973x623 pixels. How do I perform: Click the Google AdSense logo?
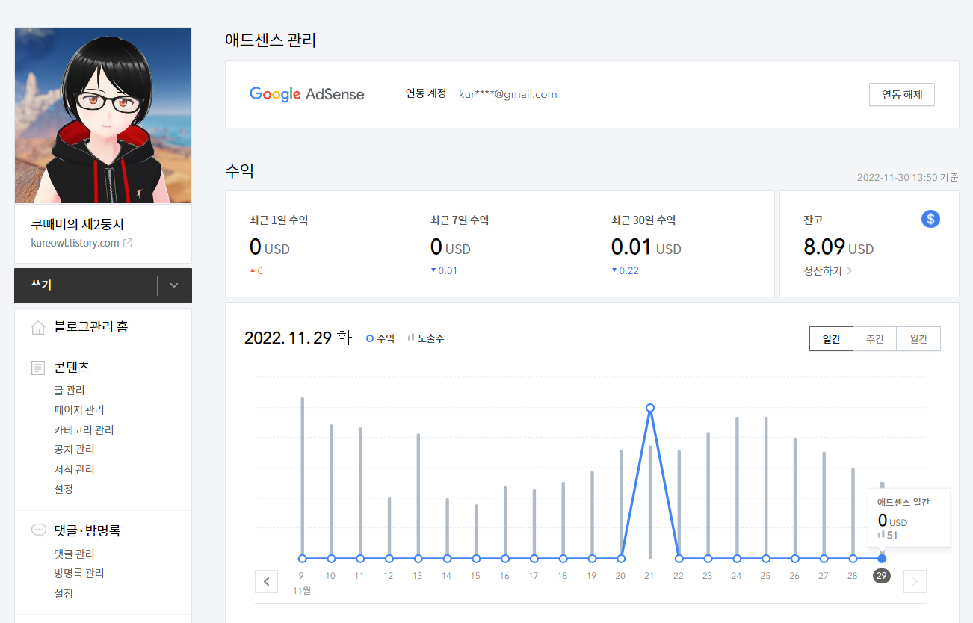click(x=307, y=94)
